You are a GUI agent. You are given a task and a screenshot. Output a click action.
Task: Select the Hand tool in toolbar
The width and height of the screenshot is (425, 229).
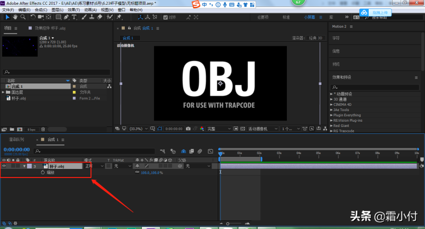point(14,16)
